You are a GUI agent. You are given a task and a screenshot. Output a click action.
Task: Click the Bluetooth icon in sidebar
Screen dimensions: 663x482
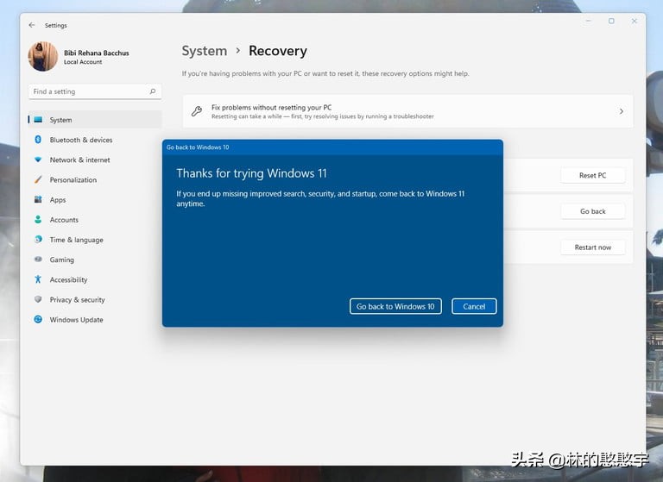[x=38, y=140]
